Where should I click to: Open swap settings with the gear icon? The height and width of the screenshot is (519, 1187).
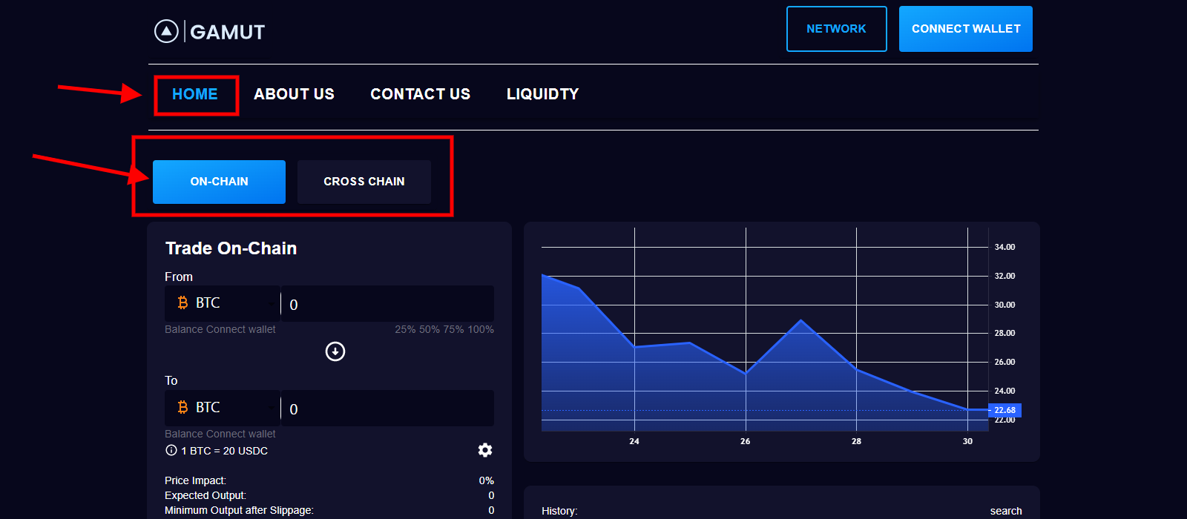pos(485,450)
